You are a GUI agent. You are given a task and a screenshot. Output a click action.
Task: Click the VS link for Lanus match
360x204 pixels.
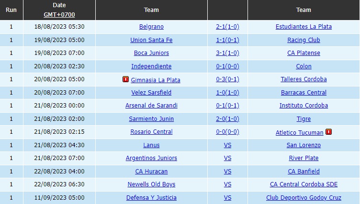227,145
